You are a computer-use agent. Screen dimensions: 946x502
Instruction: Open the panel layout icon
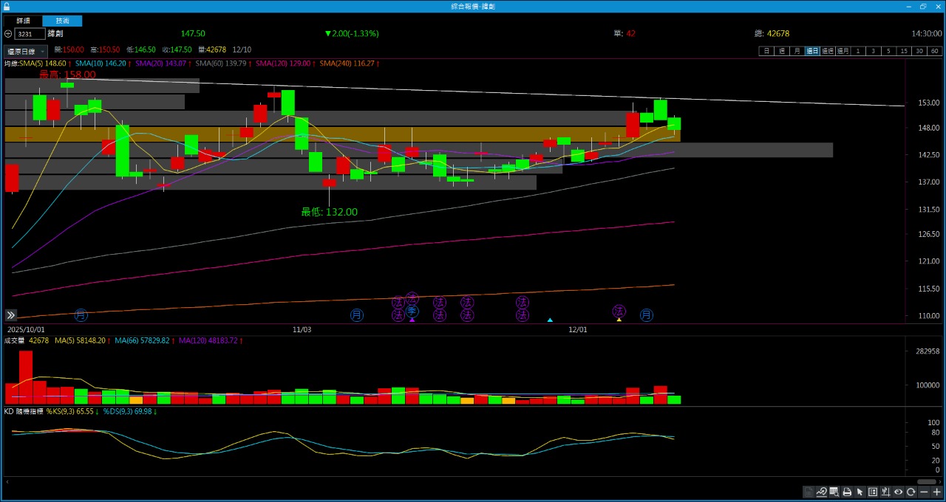(x=873, y=492)
